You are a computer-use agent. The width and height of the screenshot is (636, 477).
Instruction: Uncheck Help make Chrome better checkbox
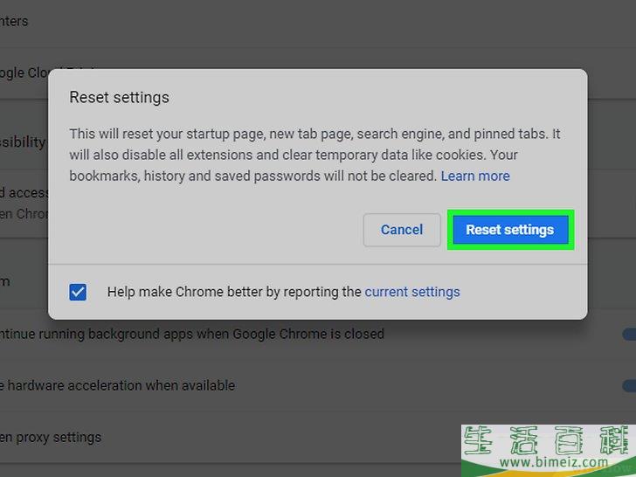[x=78, y=292]
